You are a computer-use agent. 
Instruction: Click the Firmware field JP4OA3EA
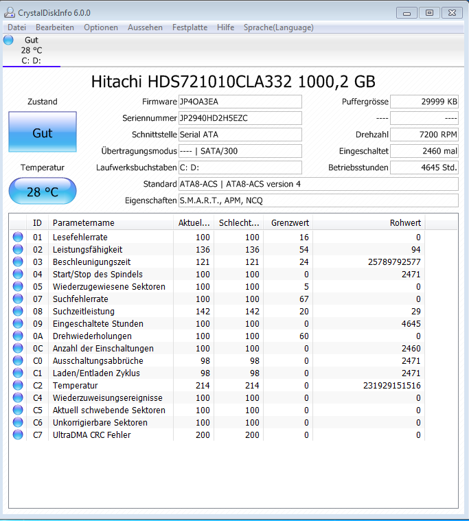(240, 102)
